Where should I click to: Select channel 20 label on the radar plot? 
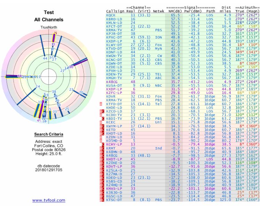pos(81,93)
